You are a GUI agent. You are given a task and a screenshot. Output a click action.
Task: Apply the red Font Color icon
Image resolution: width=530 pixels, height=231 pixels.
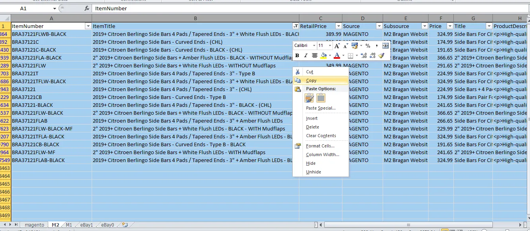tap(337, 56)
